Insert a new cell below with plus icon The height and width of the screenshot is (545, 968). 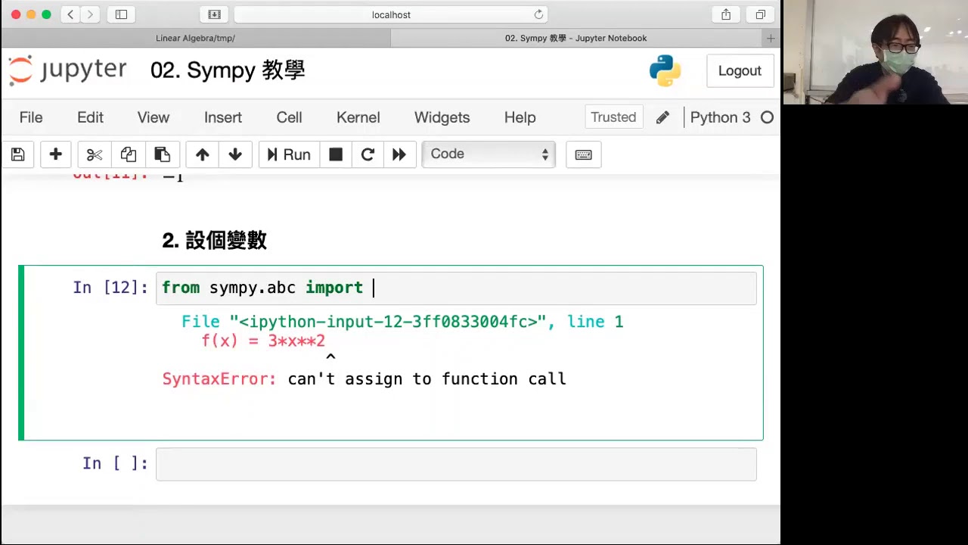pyautogui.click(x=55, y=154)
